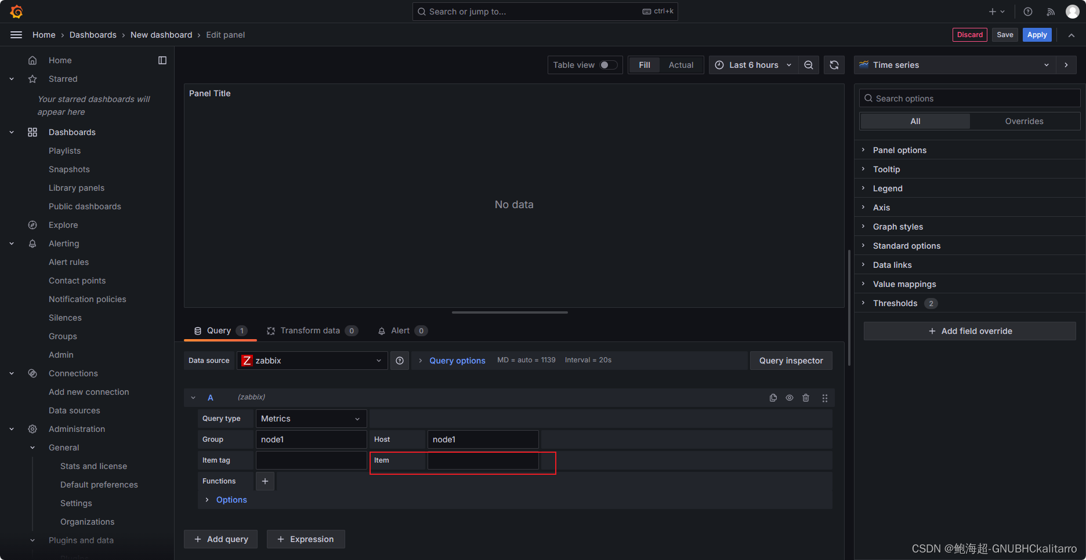Click Add query button

coord(221,539)
